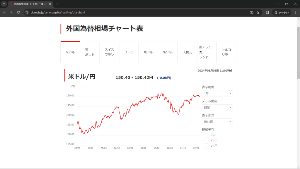Select the 豪ドル currency tab
The image size is (300, 169).
[x=148, y=52]
